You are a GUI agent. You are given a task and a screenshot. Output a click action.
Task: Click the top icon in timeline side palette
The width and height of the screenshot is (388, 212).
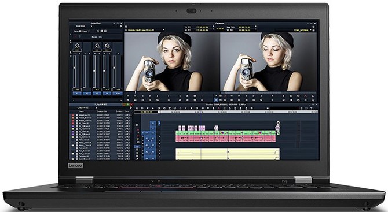tap(137, 125)
